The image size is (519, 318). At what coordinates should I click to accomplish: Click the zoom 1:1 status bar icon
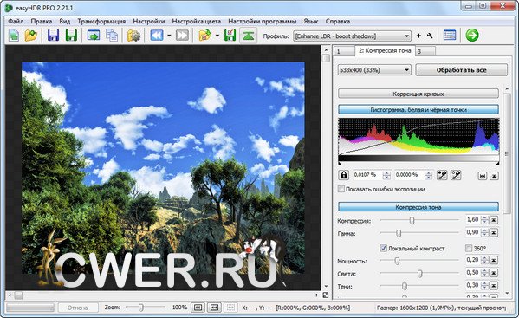click(x=198, y=308)
